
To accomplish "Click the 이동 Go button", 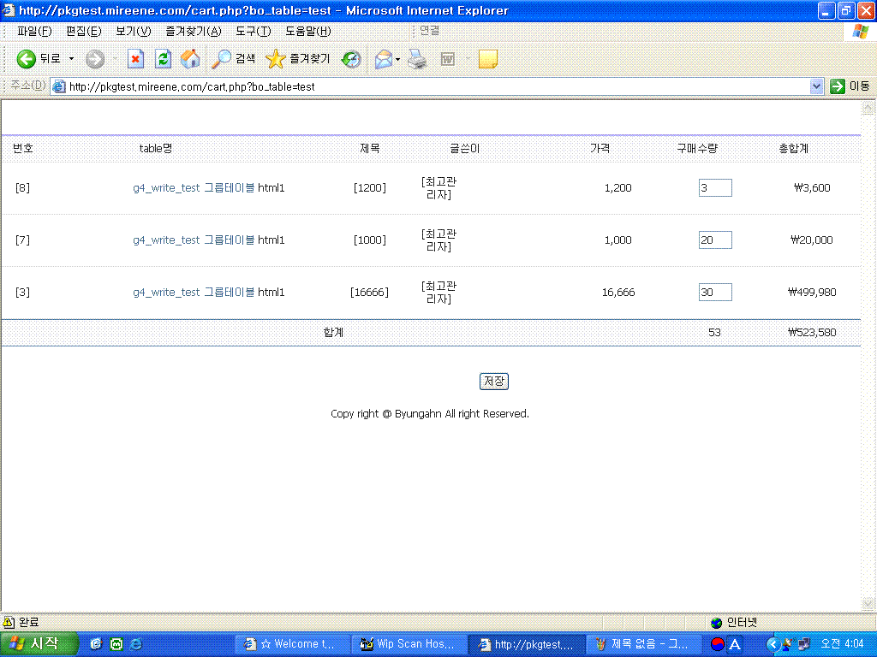I will [850, 86].
